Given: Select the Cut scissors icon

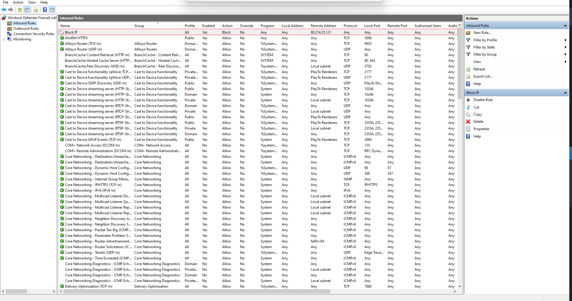Looking at the screenshot, I should pos(468,107).
